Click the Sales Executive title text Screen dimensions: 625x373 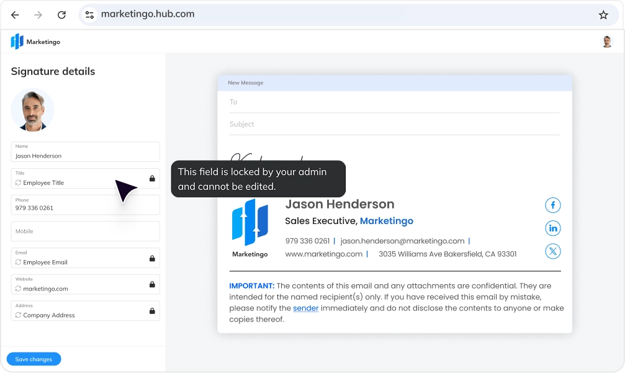[321, 221]
